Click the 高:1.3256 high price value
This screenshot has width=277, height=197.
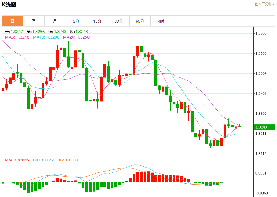(x=36, y=32)
